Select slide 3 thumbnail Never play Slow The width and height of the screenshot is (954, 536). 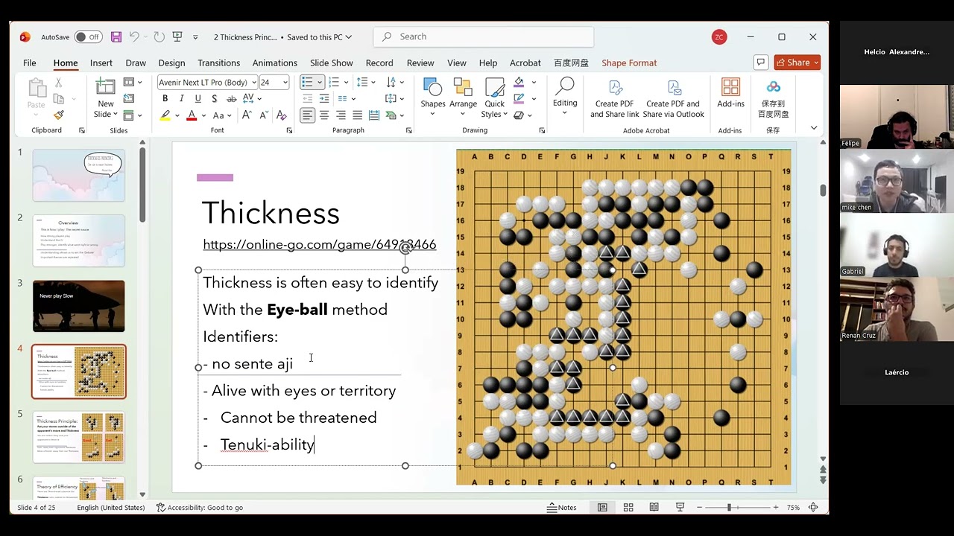[x=78, y=306]
